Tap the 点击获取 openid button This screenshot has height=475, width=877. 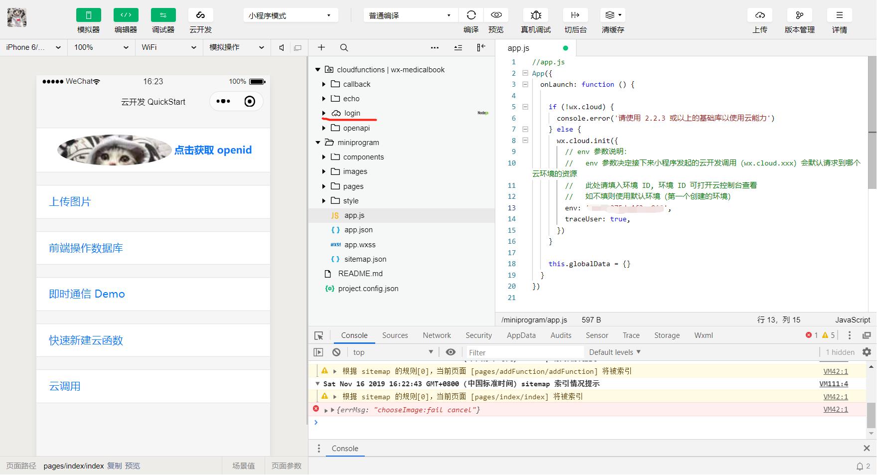pos(213,150)
